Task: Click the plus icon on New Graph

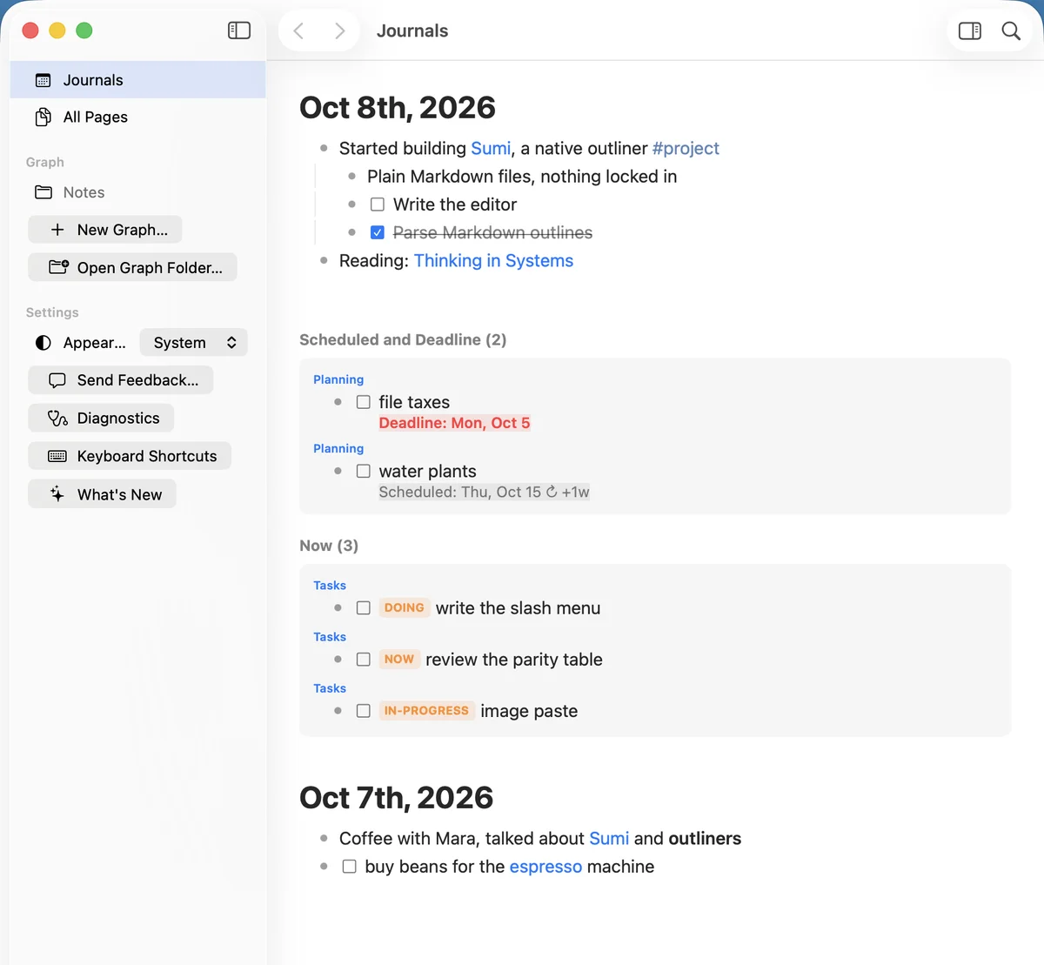Action: click(57, 230)
